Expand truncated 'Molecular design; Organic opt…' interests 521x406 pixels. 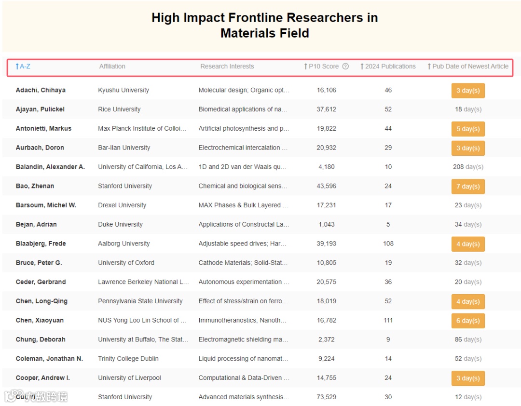tap(244, 90)
